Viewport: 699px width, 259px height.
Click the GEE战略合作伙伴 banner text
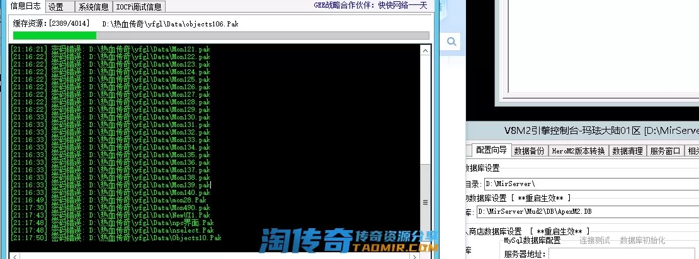click(x=370, y=5)
